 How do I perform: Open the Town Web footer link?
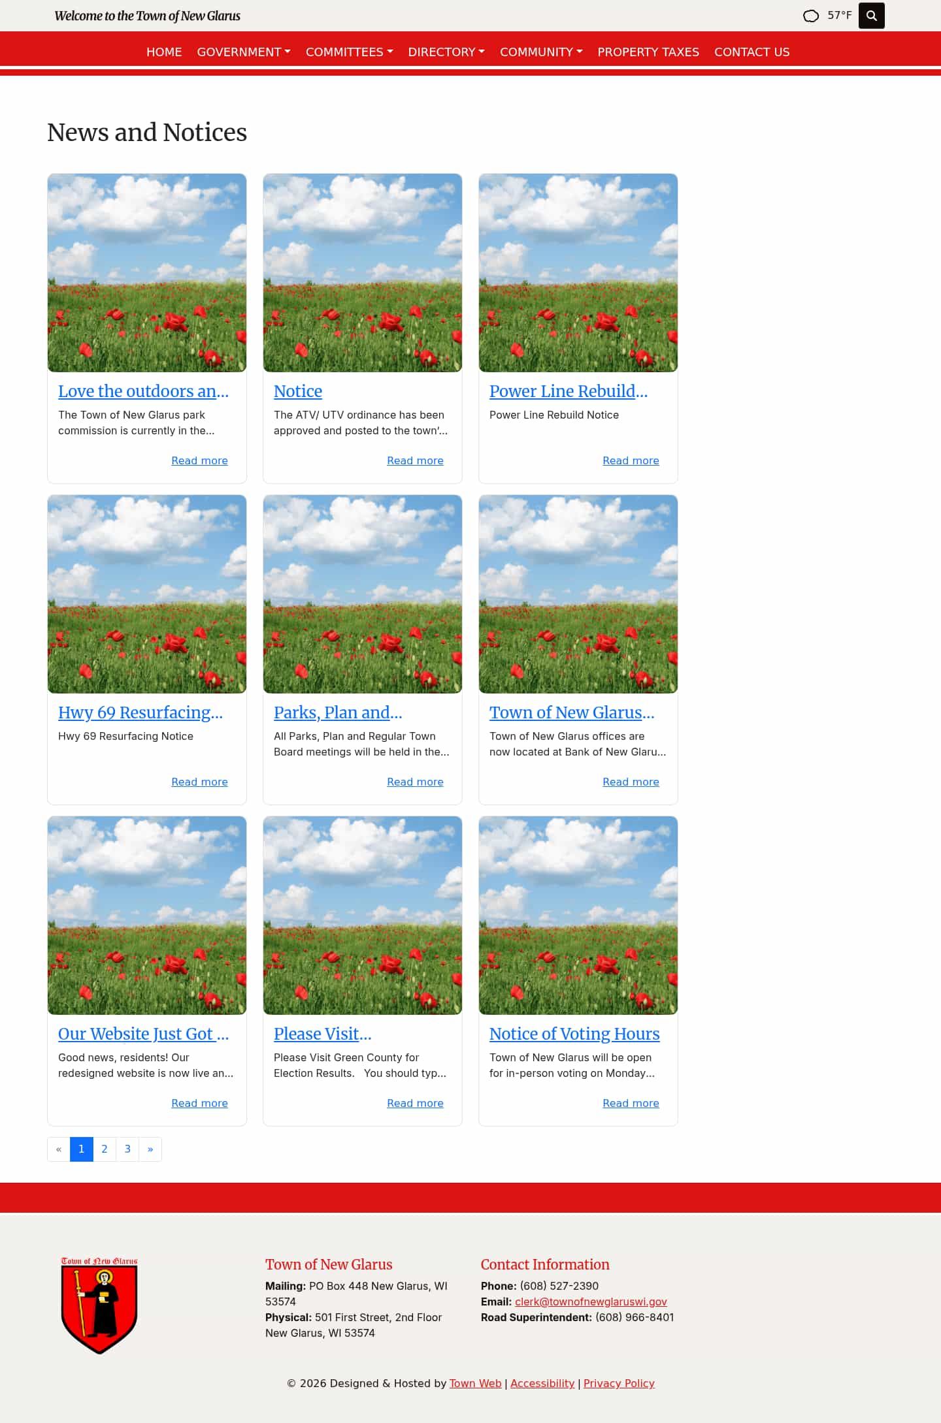point(475,1383)
